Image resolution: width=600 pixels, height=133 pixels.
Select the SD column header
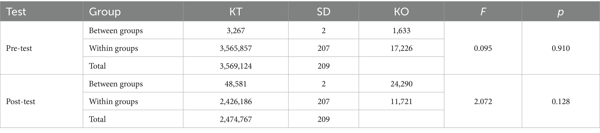pyautogui.click(x=323, y=12)
